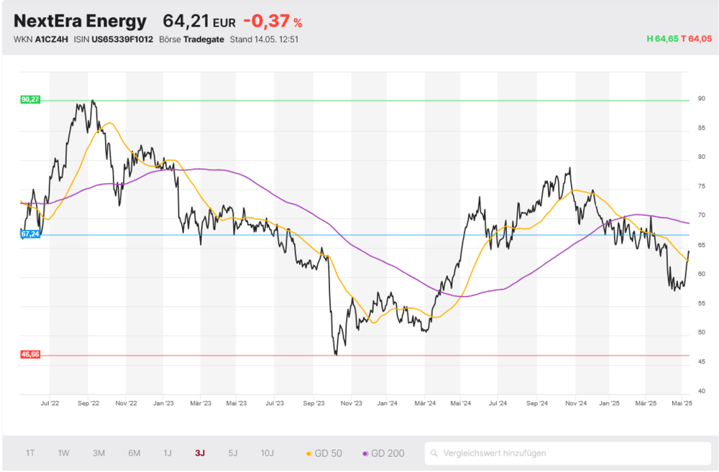Click the green 90,27 high price marker

[x=30, y=100]
